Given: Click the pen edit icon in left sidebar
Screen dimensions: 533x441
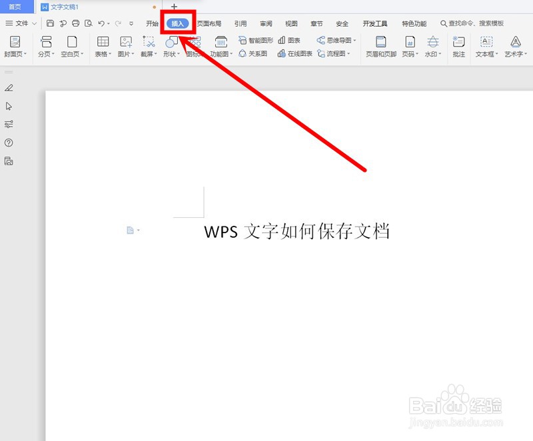Looking at the screenshot, I should 9,88.
